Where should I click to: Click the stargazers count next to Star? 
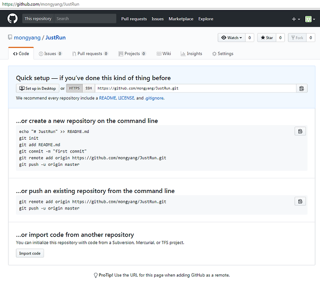[280, 38]
